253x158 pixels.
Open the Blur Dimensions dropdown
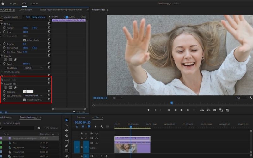[33, 95]
